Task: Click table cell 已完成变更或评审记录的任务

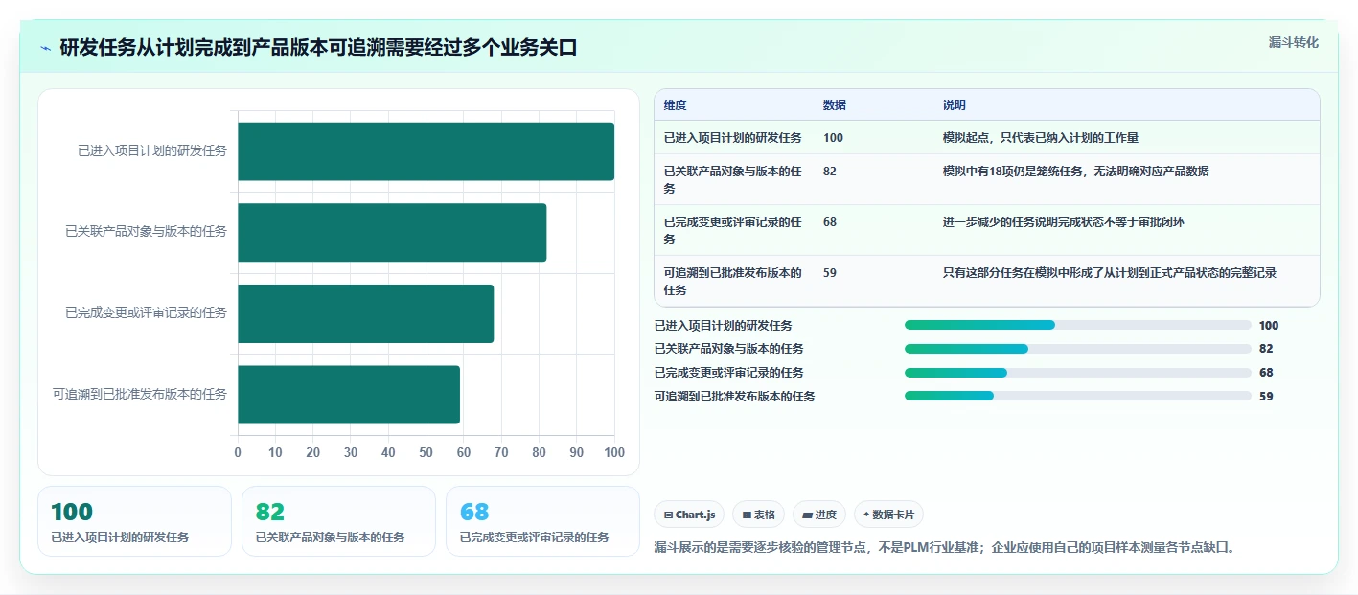Action: tap(733, 230)
